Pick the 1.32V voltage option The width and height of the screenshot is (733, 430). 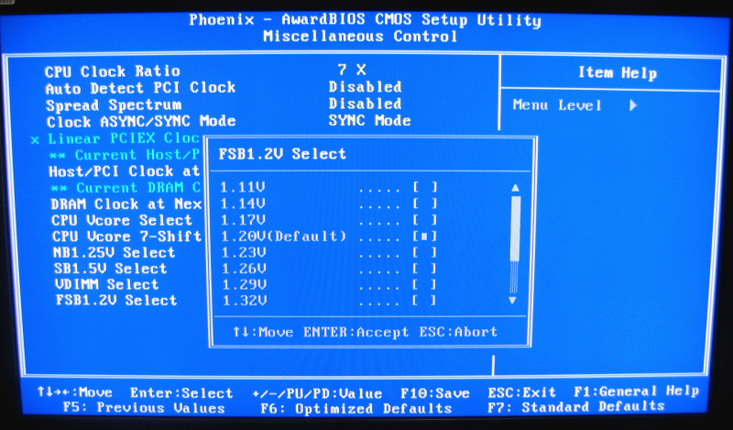click(x=424, y=300)
